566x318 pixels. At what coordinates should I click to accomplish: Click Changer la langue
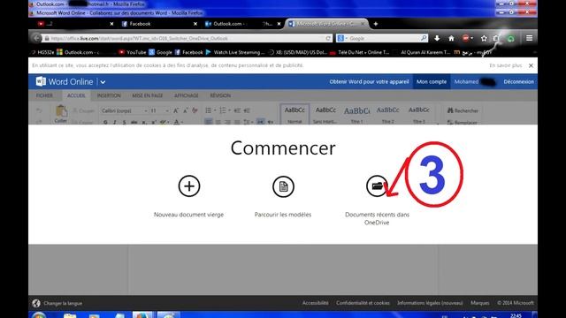click(x=63, y=303)
